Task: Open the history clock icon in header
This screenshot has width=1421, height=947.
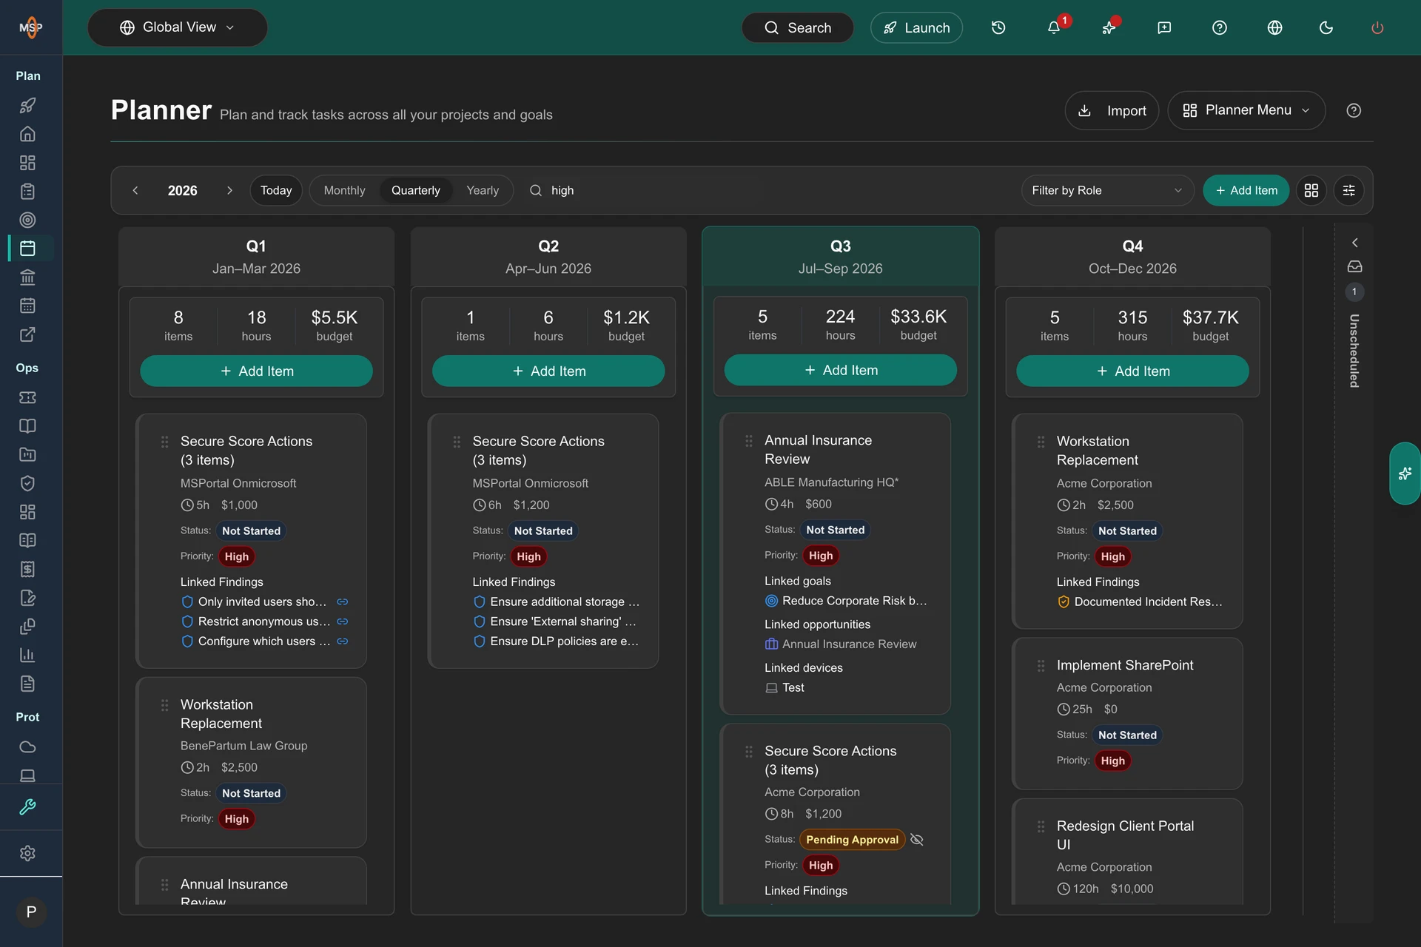Action: [x=998, y=27]
